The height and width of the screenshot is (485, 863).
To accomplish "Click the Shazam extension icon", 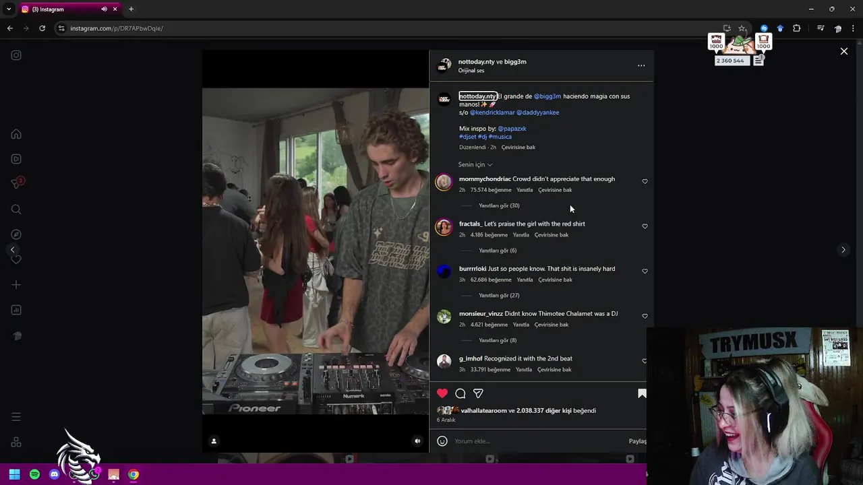I will pyautogui.click(x=764, y=28).
